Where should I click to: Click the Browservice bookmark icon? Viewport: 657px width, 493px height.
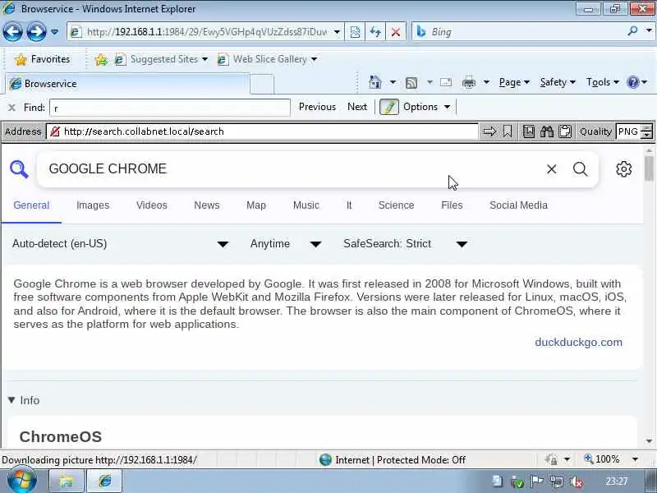[x=508, y=131]
